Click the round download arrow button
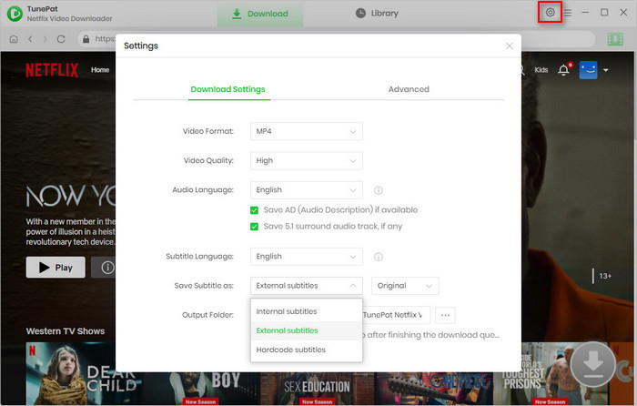637x406 pixels. [x=591, y=362]
